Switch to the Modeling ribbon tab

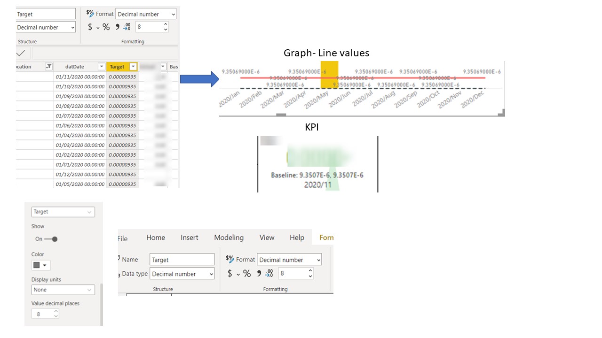tap(229, 238)
